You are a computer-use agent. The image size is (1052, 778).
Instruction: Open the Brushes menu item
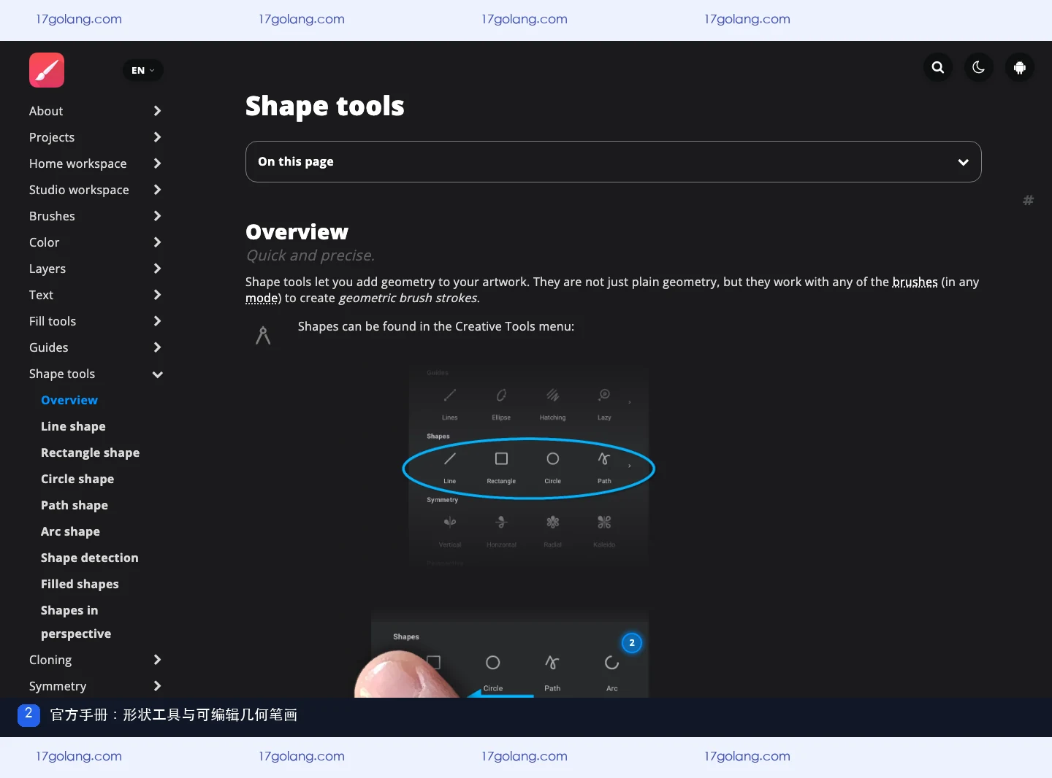point(52,216)
